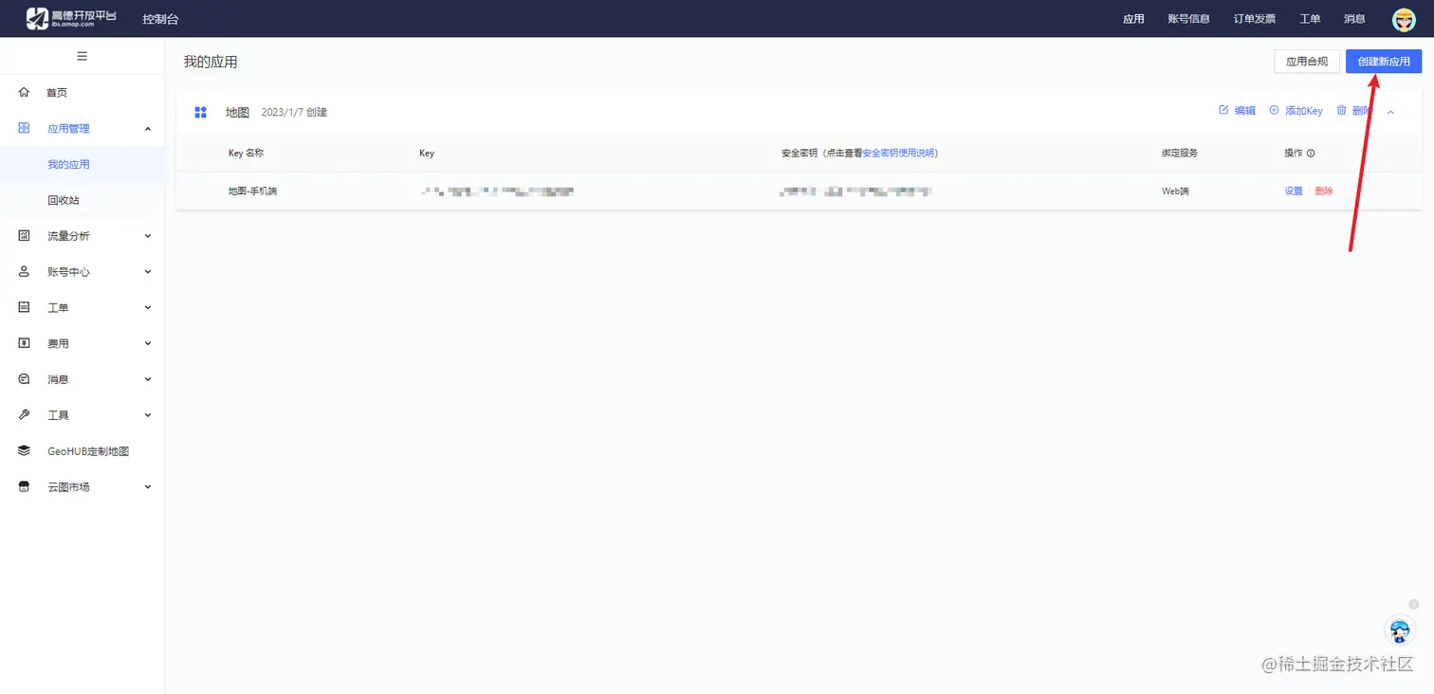The height and width of the screenshot is (694, 1434).
Task: Click the trash icon next to 删除
Action: pos(1340,110)
